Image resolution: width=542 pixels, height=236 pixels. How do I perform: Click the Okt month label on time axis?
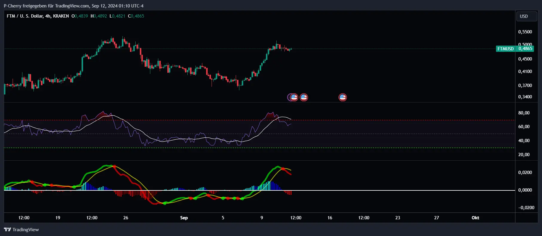point(475,218)
